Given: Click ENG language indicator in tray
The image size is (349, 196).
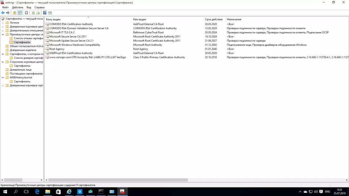Looking at the screenshot, I should pyautogui.click(x=328, y=191).
